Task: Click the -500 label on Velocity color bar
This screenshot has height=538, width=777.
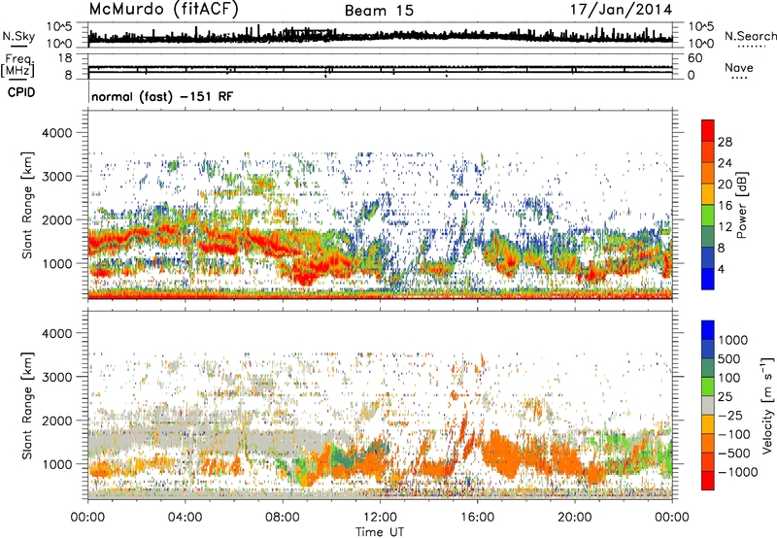Action: 735,454
